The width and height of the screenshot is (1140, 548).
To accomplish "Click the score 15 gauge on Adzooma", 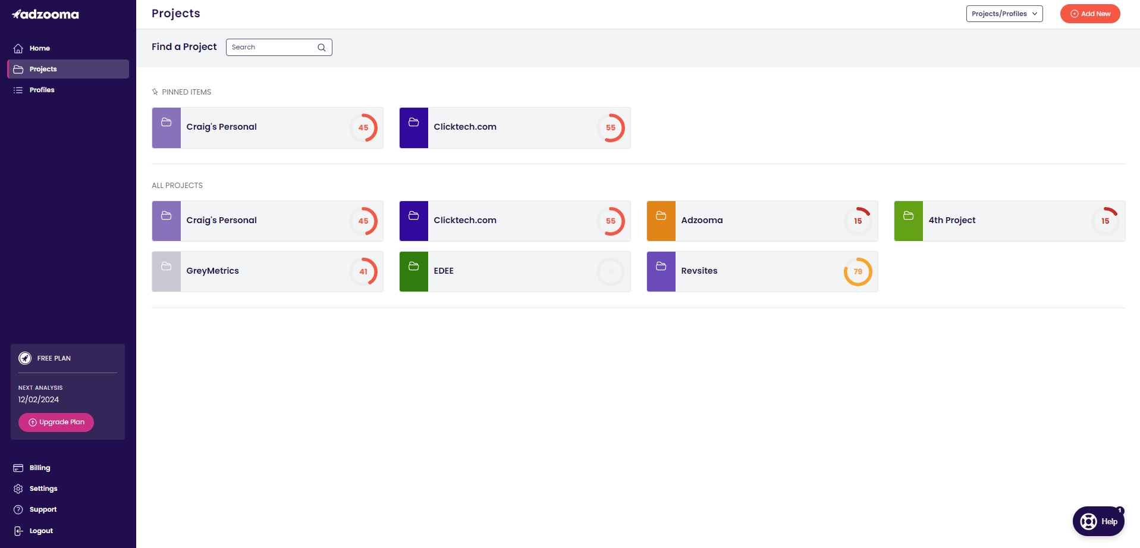I will click(x=858, y=221).
